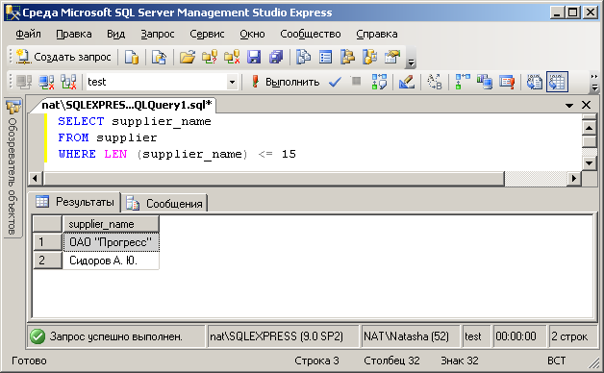
Task: Open the Окно menu
Action: coord(252,34)
